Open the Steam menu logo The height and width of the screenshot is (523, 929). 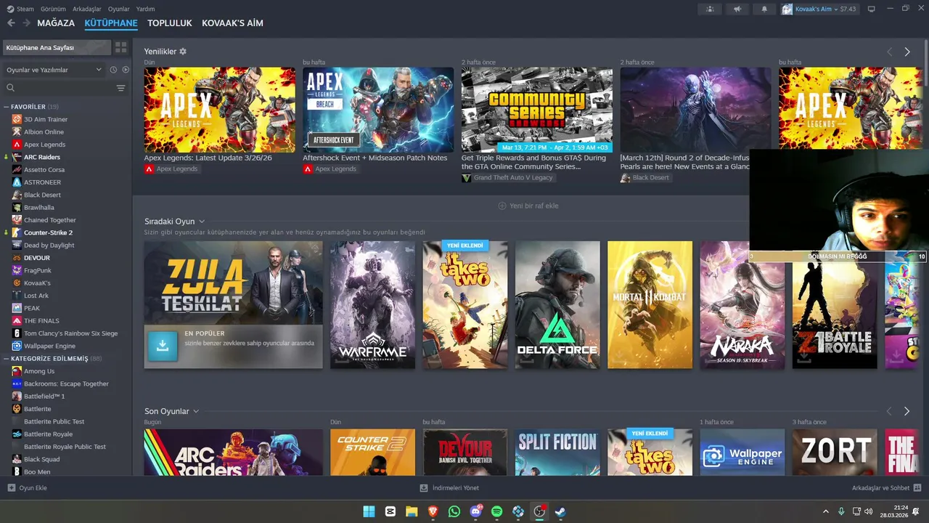10,9
